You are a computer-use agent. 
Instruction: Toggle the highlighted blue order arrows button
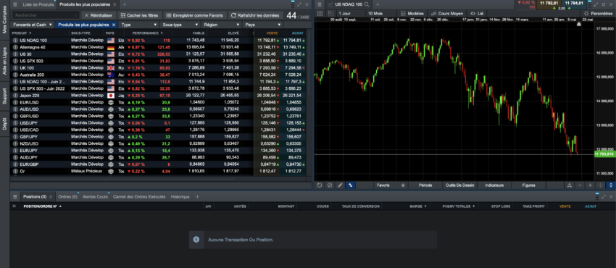click(351, 185)
